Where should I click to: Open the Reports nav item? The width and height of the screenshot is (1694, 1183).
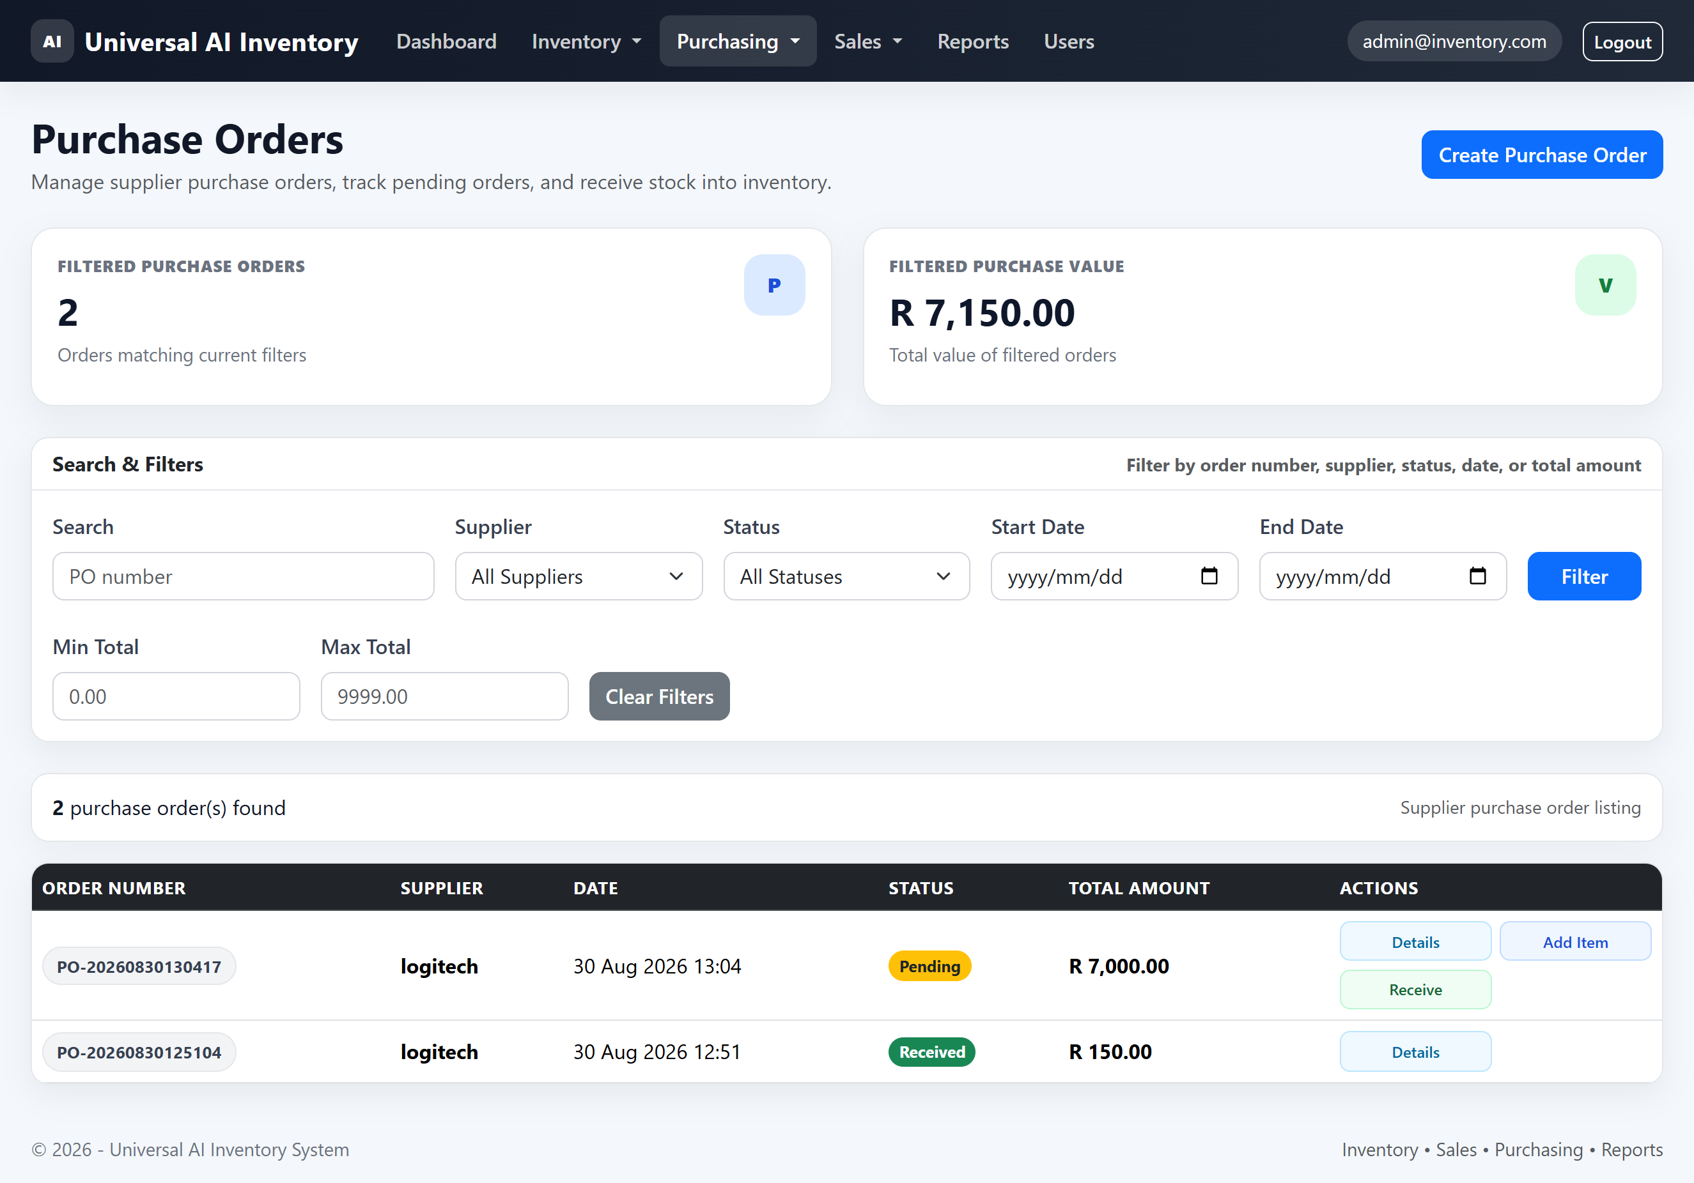pyautogui.click(x=972, y=42)
